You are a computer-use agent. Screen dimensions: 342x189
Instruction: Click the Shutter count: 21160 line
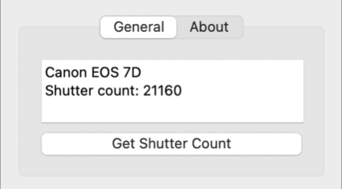point(113,91)
